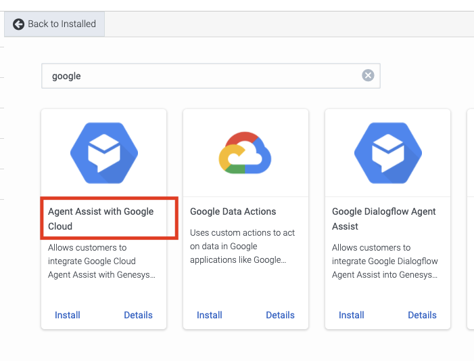Click the Agent Assist with Google Cloud logo
This screenshot has height=361, width=474.
coord(104,153)
